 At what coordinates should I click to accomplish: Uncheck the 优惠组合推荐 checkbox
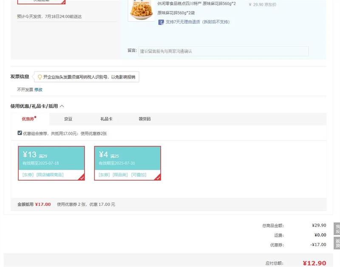20,133
